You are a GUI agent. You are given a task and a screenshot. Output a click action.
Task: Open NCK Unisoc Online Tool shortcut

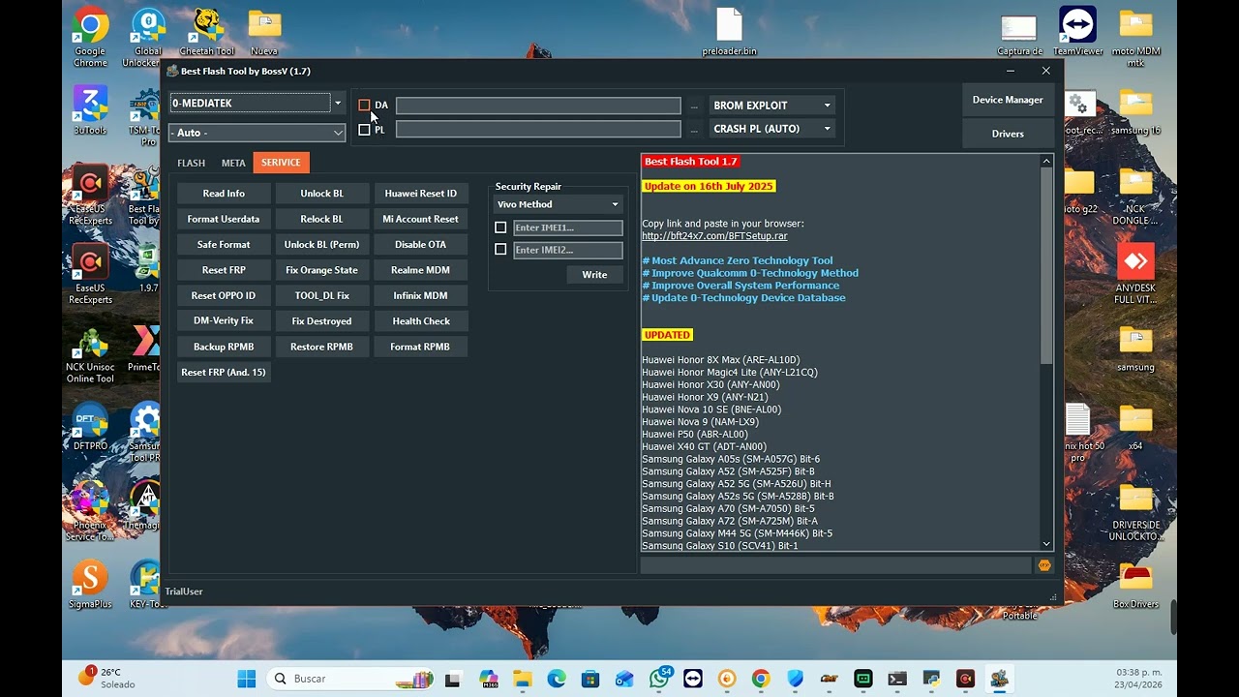coord(90,355)
